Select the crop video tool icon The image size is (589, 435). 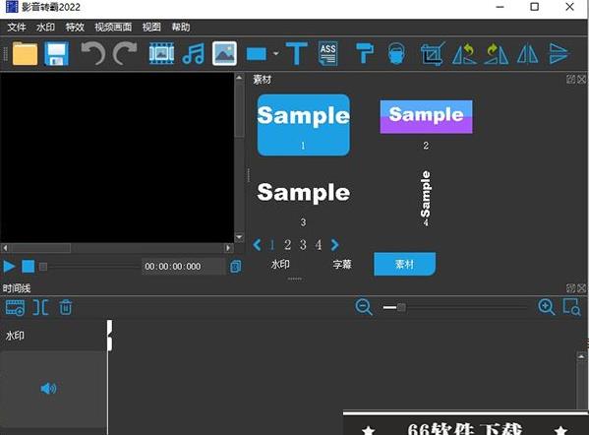tap(433, 54)
